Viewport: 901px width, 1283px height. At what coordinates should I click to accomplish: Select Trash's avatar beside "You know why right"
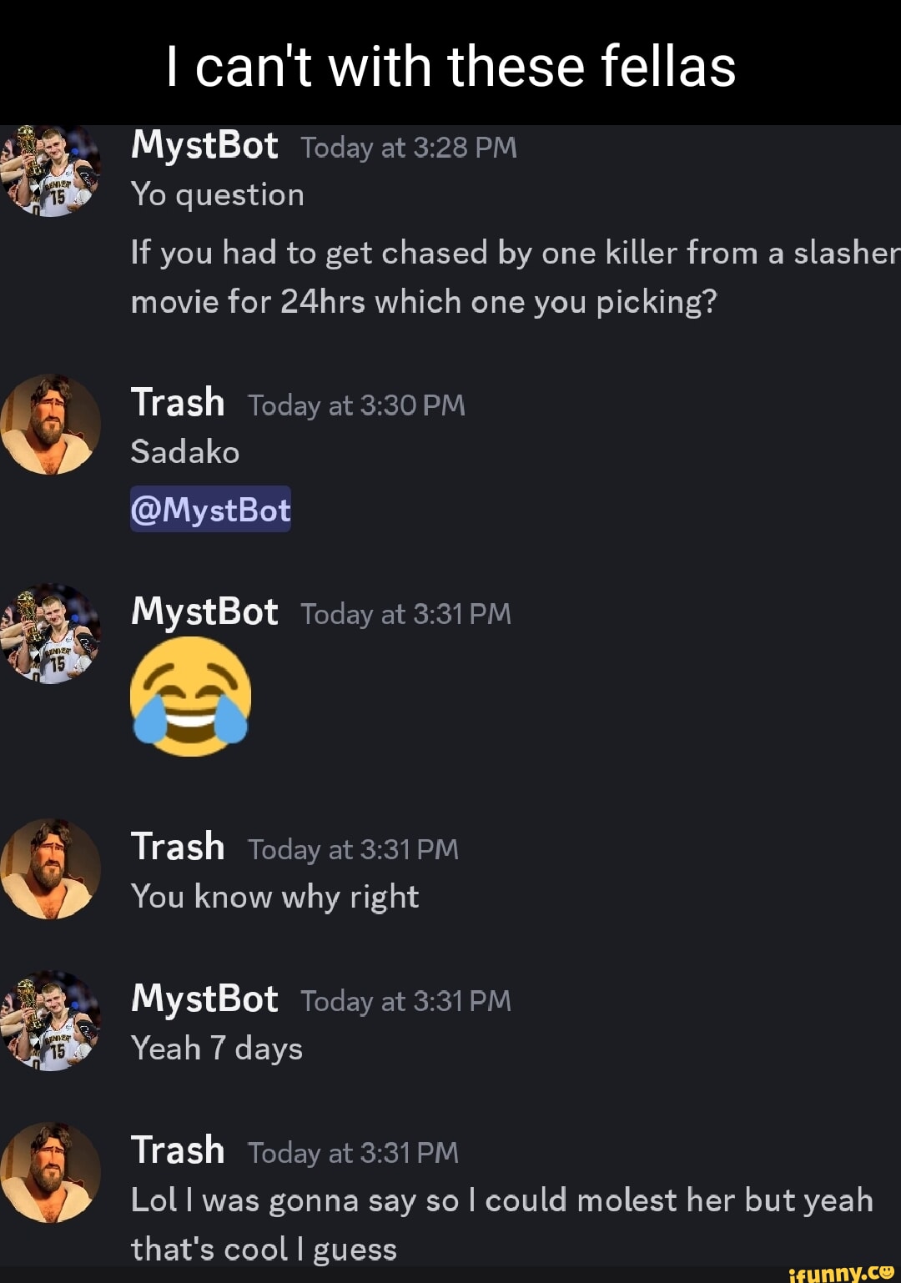(x=52, y=868)
